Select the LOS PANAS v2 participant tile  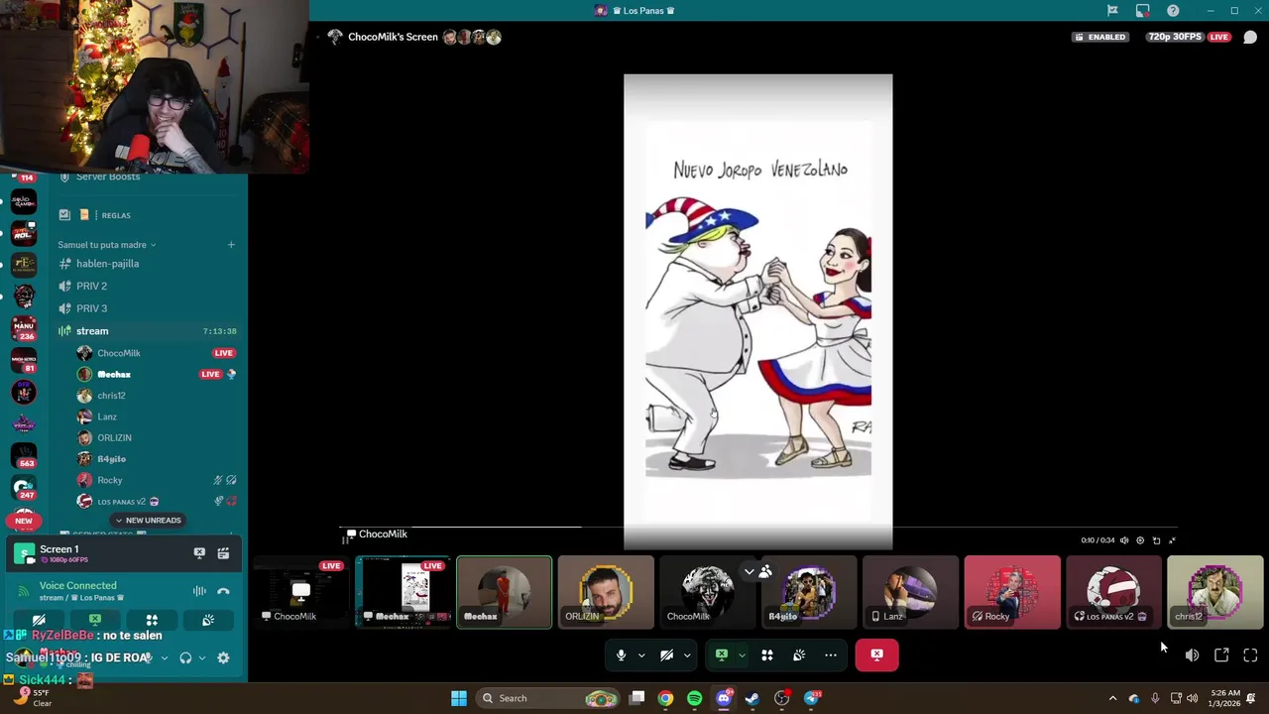[x=1113, y=592]
